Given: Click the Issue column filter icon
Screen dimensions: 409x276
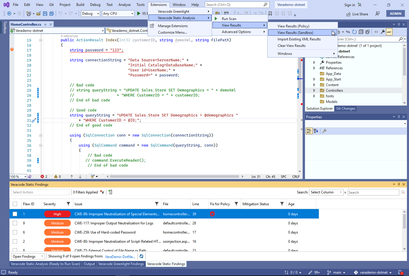Looking at the screenshot, I should click(x=157, y=204).
